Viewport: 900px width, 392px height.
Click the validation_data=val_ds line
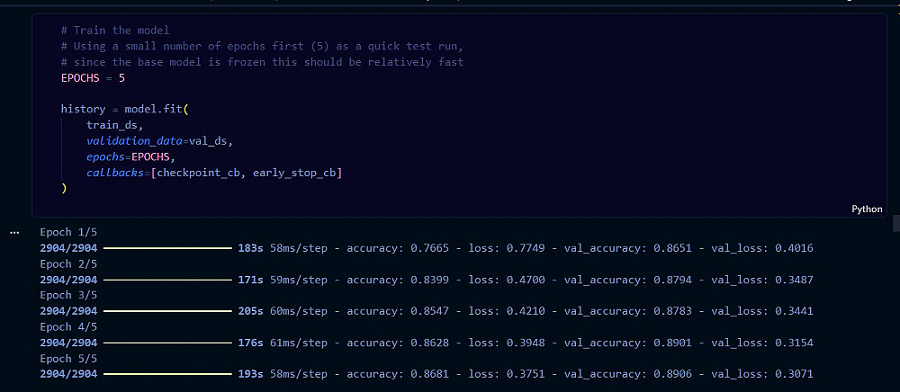tap(160, 141)
